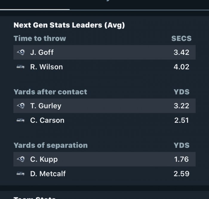Tap the Seahawks logo beside C. Carson
This screenshot has height=199, width=209.
point(21,120)
